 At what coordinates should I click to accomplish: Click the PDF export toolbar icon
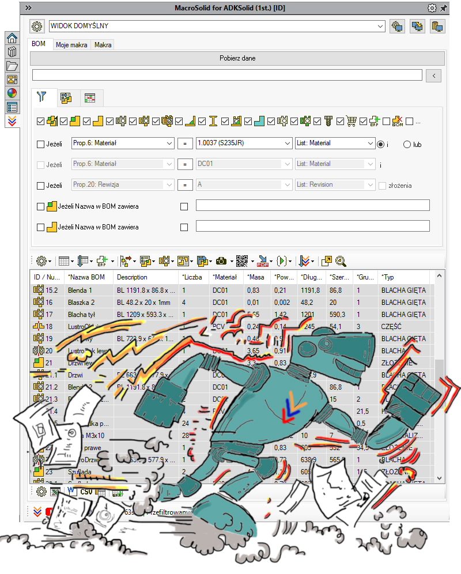click(262, 261)
